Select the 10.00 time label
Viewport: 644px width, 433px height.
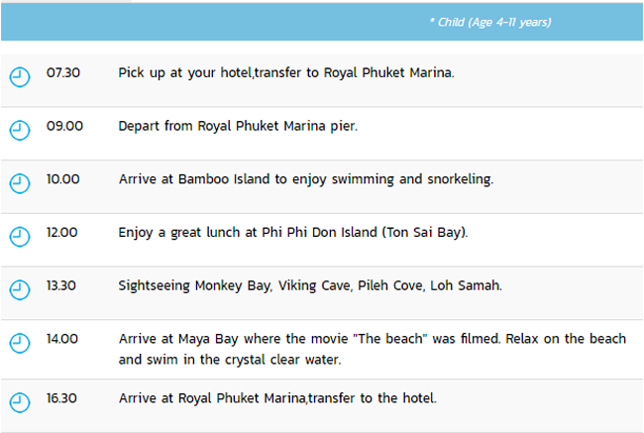coord(62,179)
